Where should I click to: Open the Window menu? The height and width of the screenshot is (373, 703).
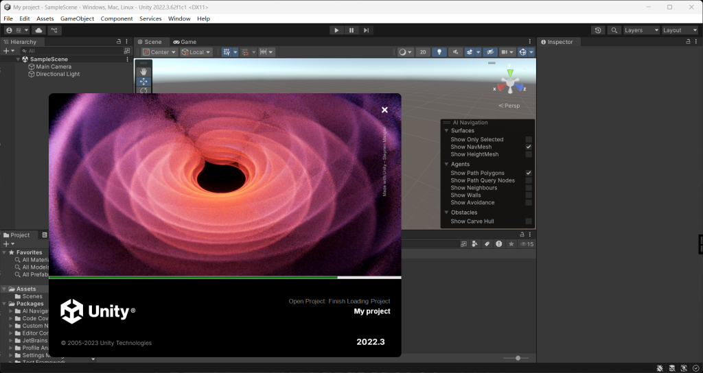pyautogui.click(x=179, y=19)
